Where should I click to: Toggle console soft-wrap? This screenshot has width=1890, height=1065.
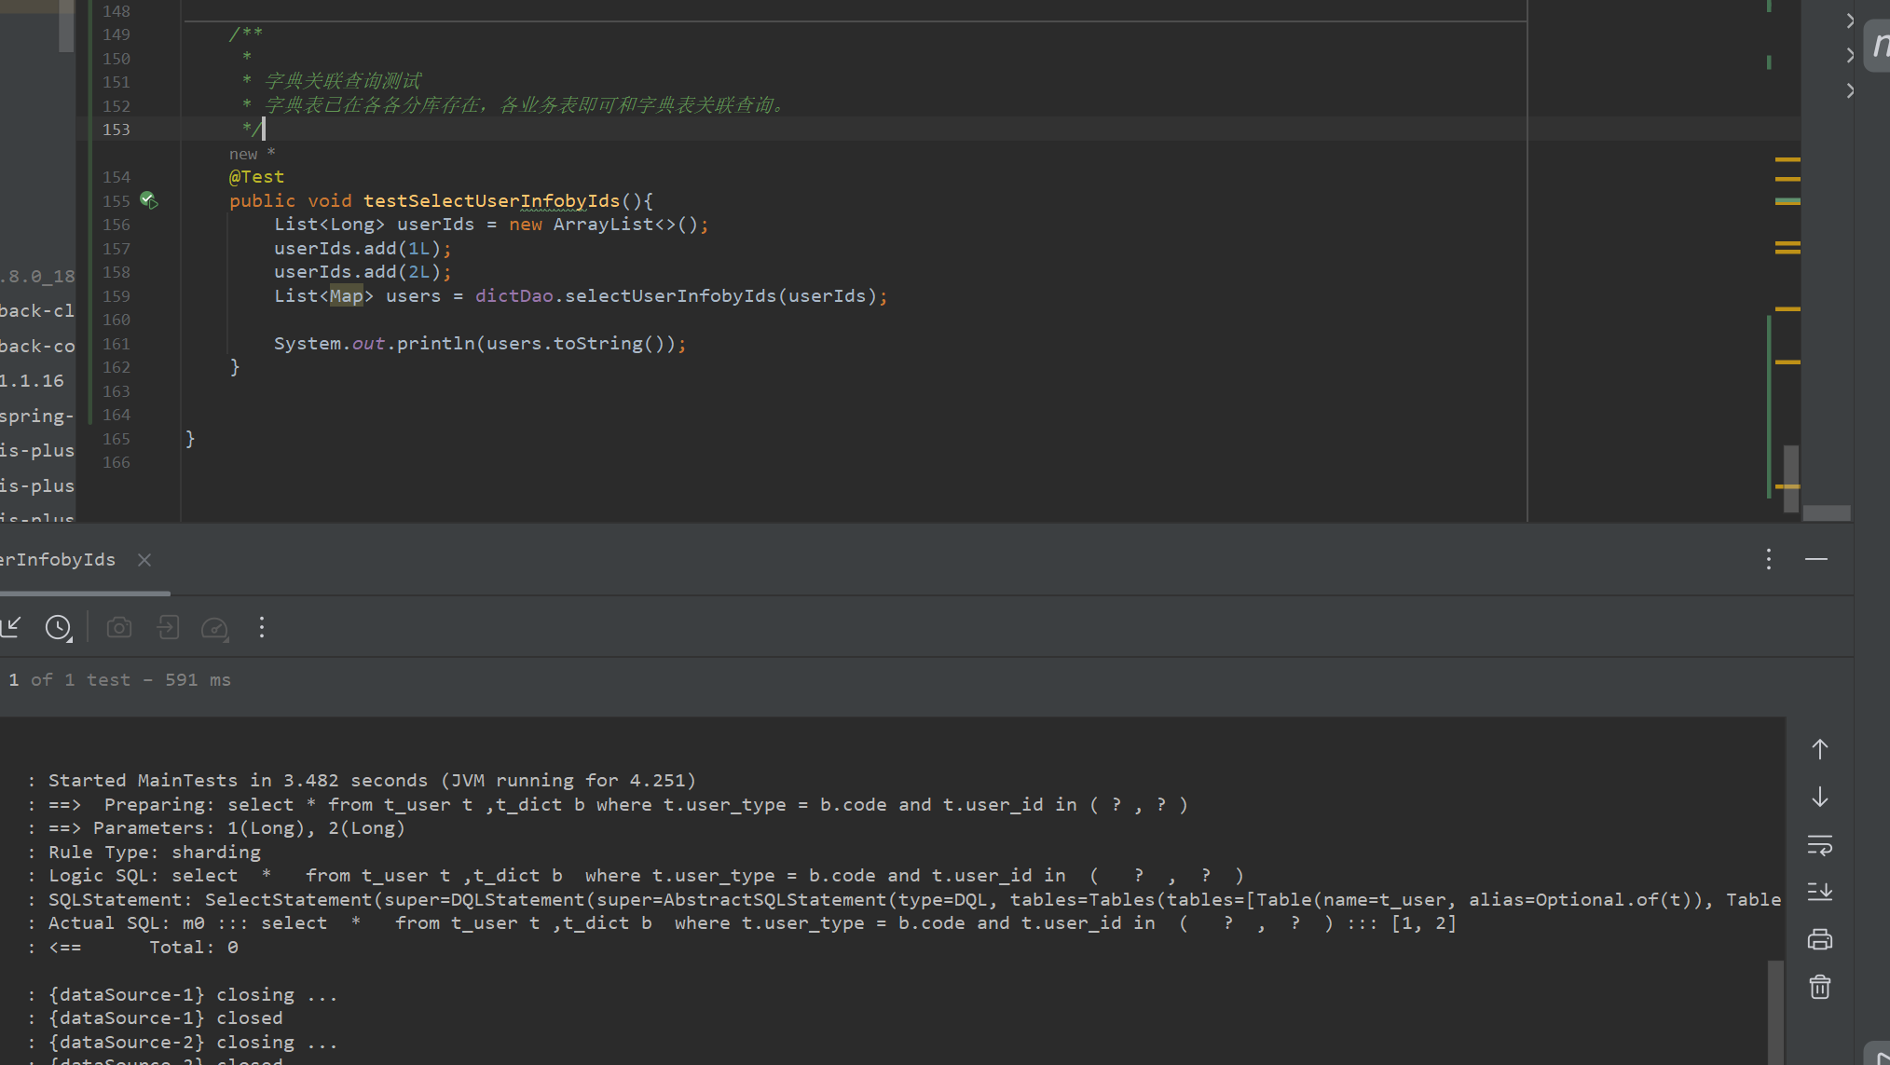(x=1819, y=845)
